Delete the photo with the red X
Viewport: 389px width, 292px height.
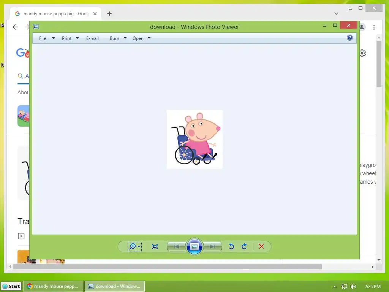coord(261,246)
